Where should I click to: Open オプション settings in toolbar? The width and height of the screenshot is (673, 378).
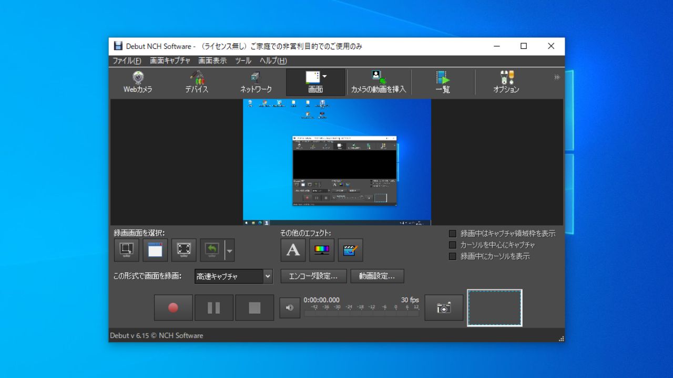tap(506, 82)
